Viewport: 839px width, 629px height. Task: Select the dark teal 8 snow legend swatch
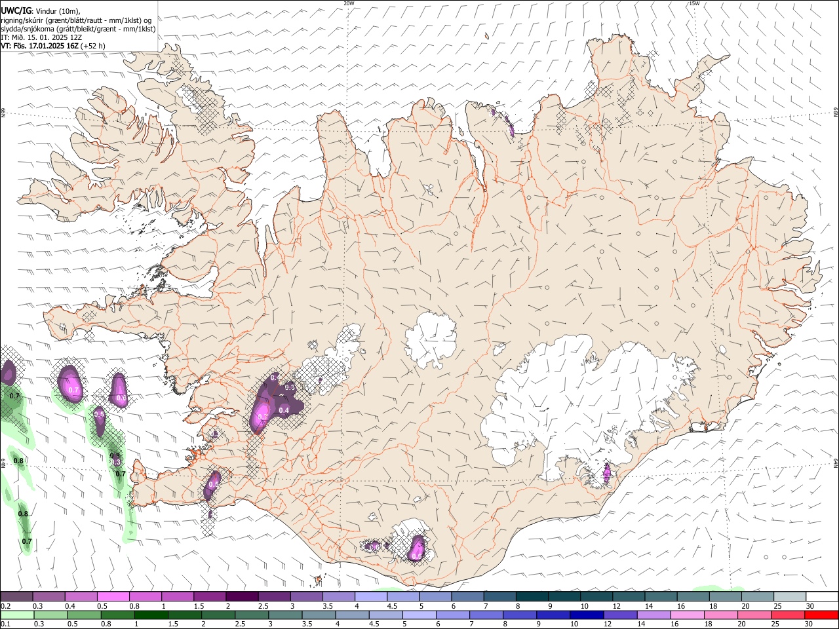532,597
